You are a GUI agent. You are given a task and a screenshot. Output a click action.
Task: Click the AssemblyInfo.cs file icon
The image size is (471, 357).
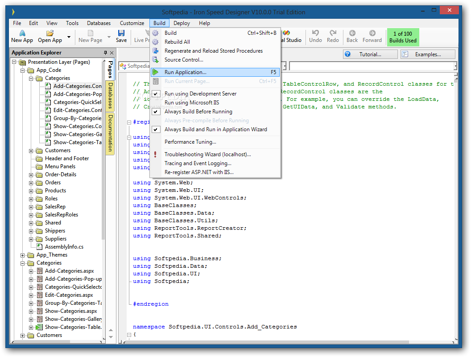40,247
